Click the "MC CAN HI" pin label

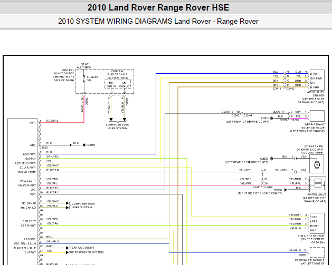pos(29,203)
